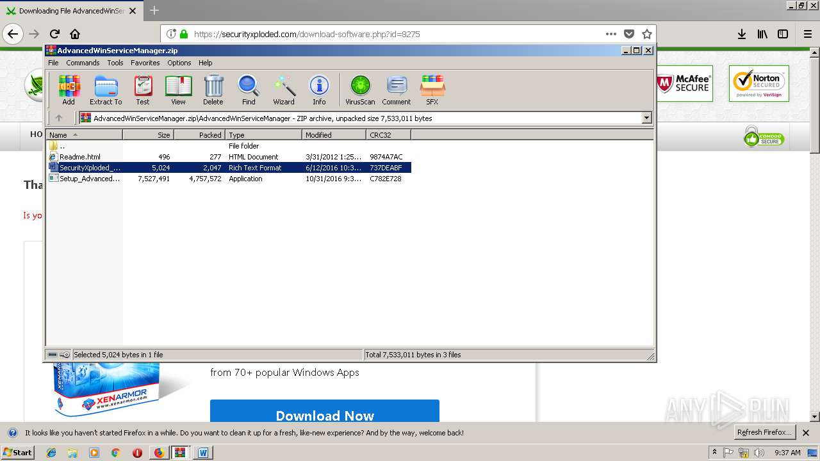
Task: Open the Commands menu
Action: pos(83,63)
